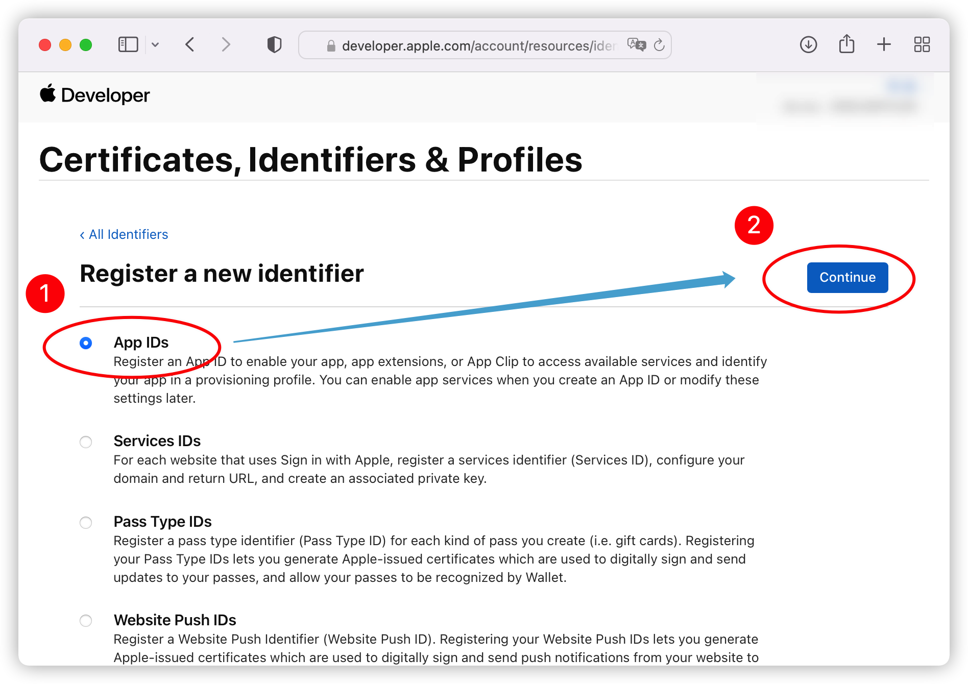968x684 pixels.
Task: Zoom the window with green button
Action: coord(86,45)
